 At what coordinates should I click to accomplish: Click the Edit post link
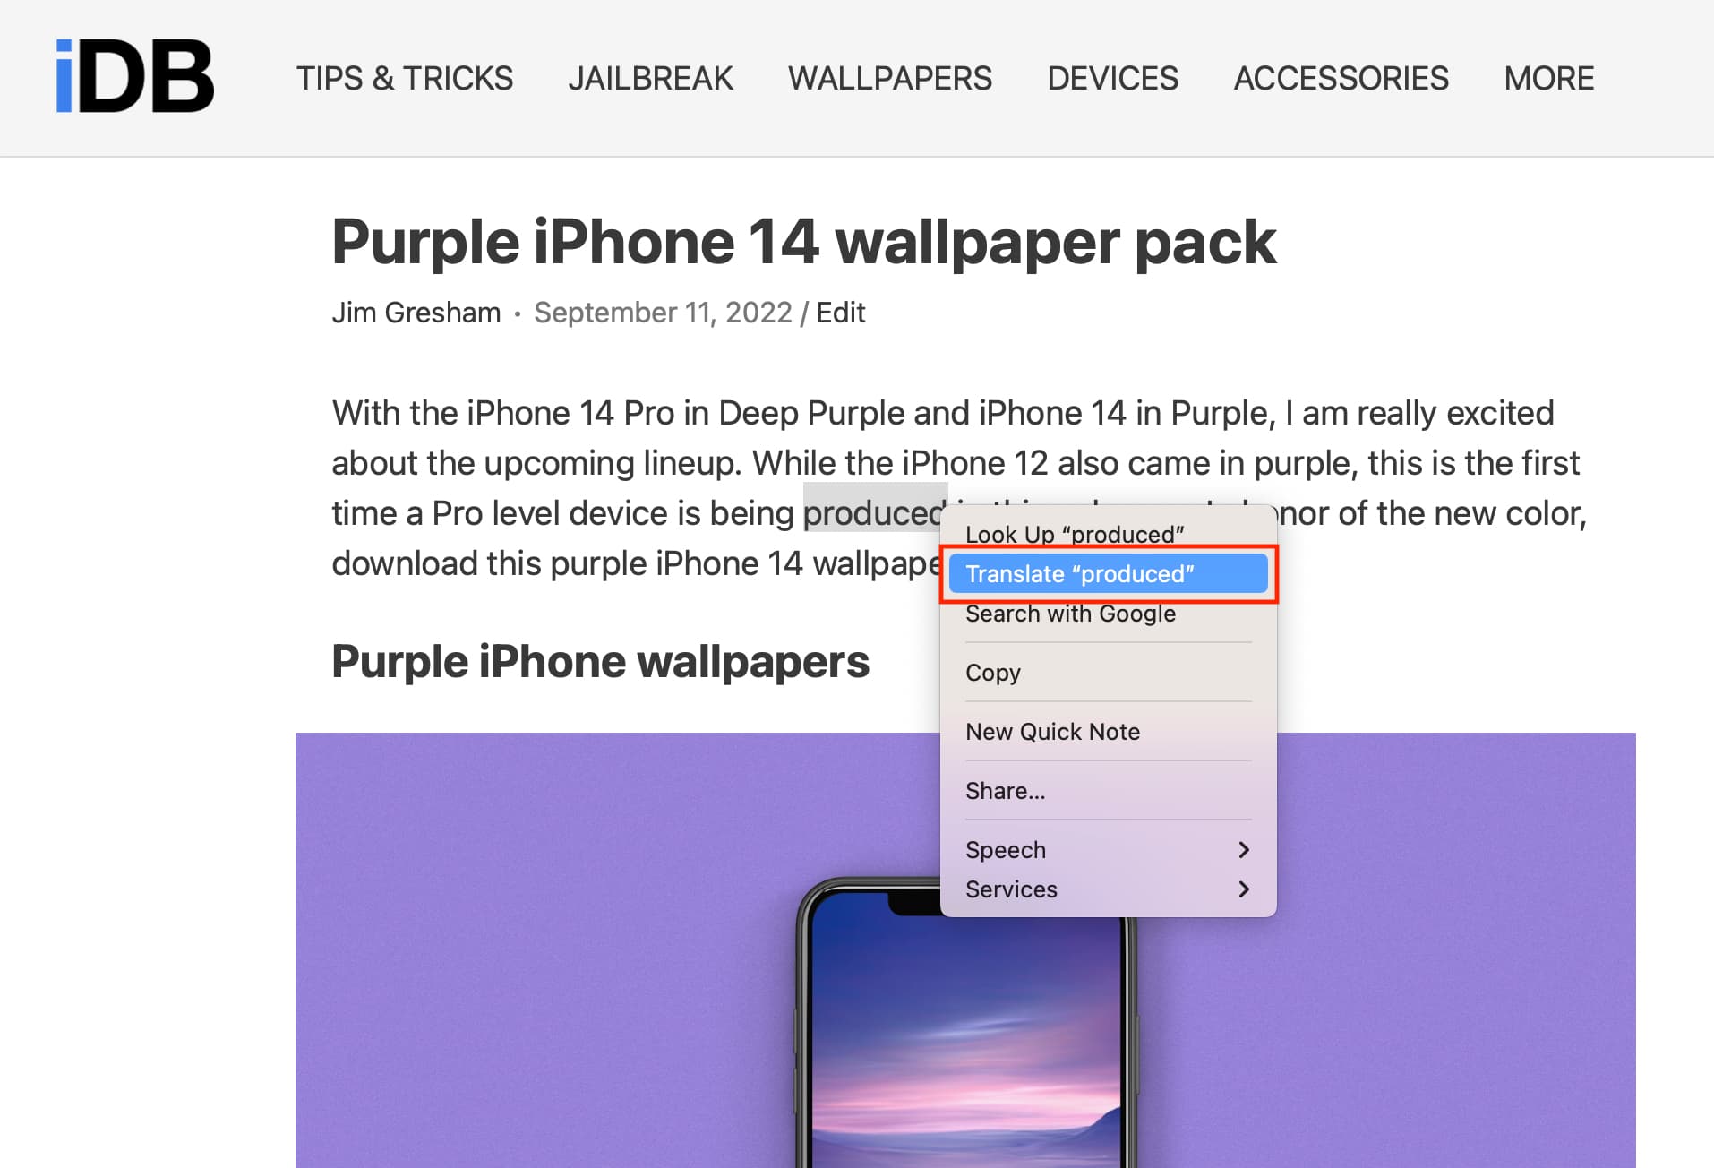(x=840, y=313)
